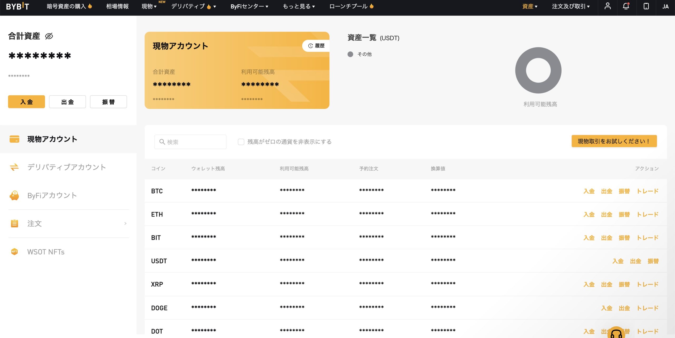Open the notifications bell icon

click(x=626, y=6)
